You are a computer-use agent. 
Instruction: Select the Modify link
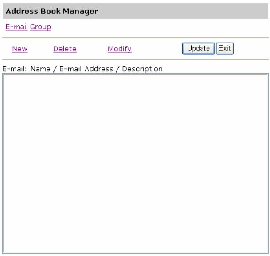[x=120, y=49]
